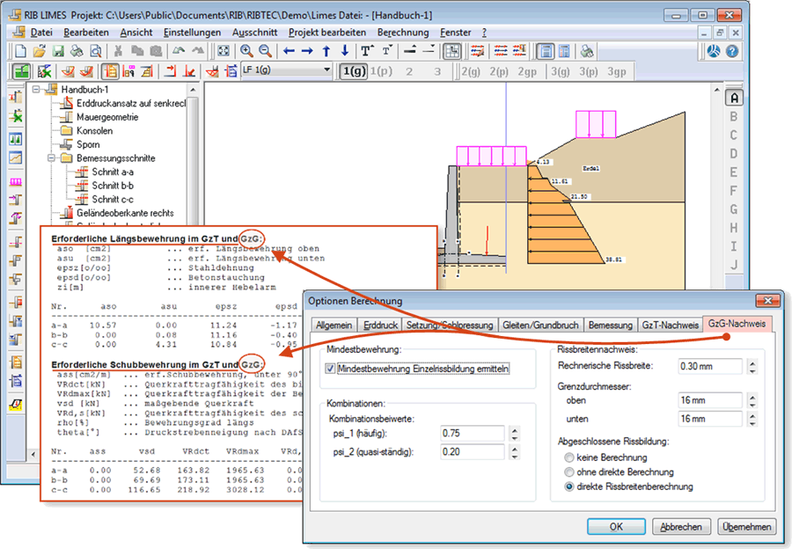Save using the green floppy disk icon

pyautogui.click(x=58, y=51)
